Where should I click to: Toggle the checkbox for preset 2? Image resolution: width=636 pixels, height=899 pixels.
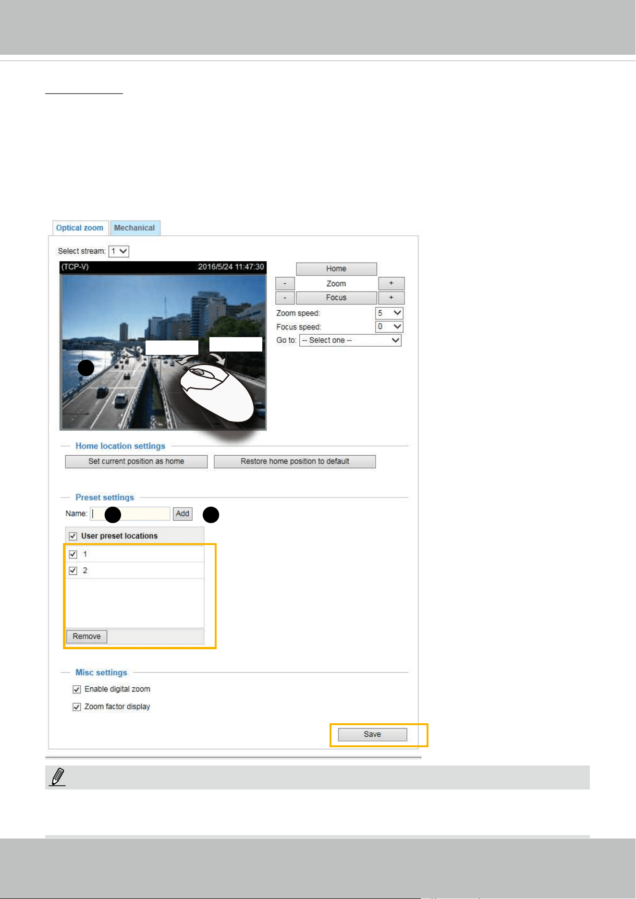tap(73, 571)
